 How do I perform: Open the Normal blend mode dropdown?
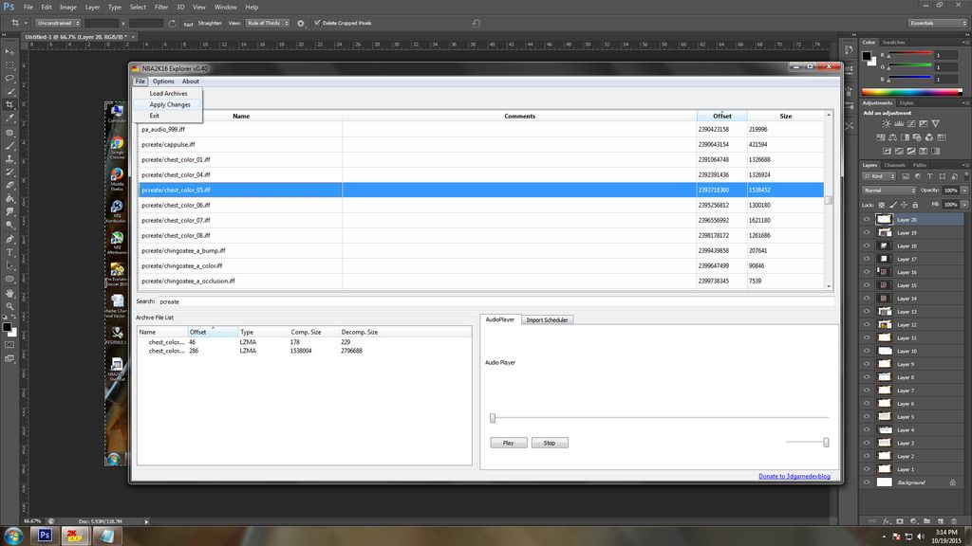pos(888,190)
